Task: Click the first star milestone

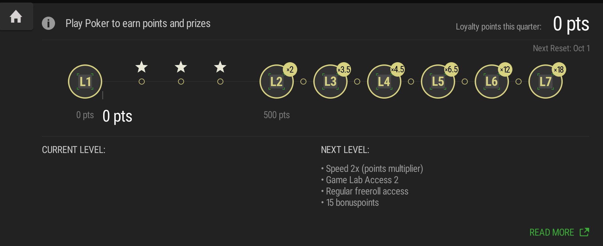Action: click(x=142, y=67)
